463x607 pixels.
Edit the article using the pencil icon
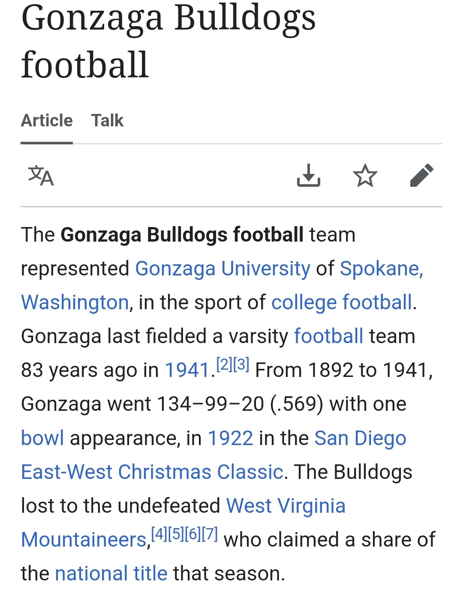(422, 176)
